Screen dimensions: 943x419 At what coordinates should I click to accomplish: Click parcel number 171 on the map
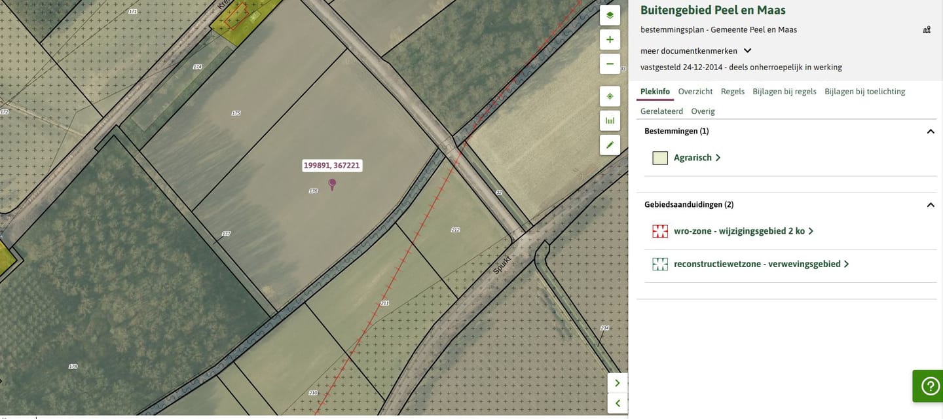pyautogui.click(x=133, y=12)
